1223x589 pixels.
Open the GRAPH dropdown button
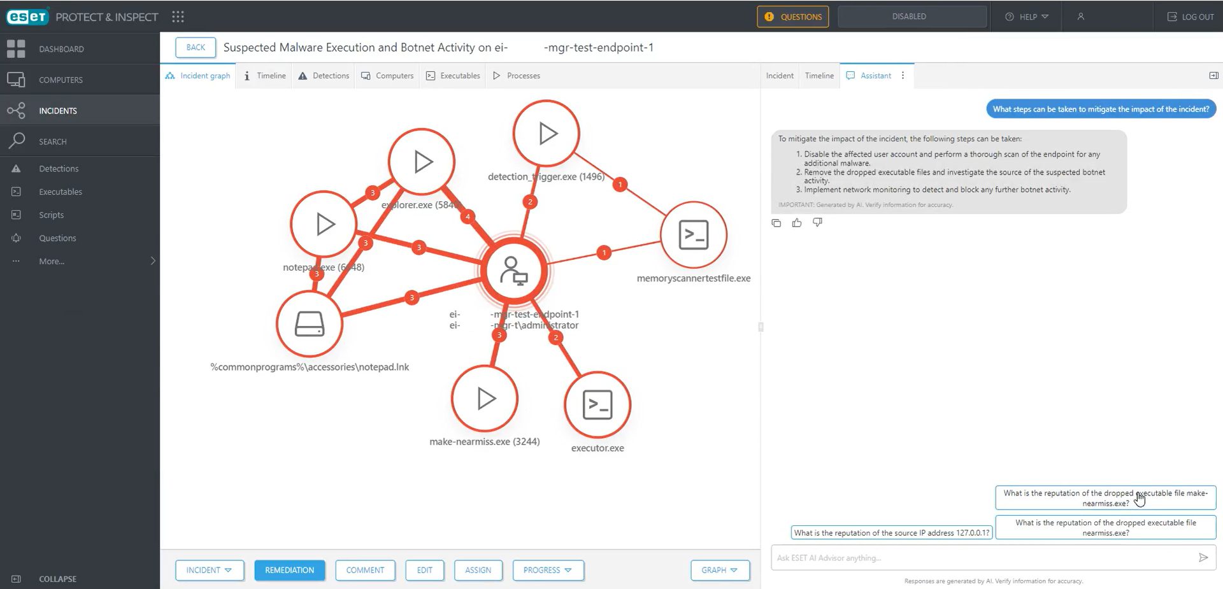pyautogui.click(x=720, y=570)
